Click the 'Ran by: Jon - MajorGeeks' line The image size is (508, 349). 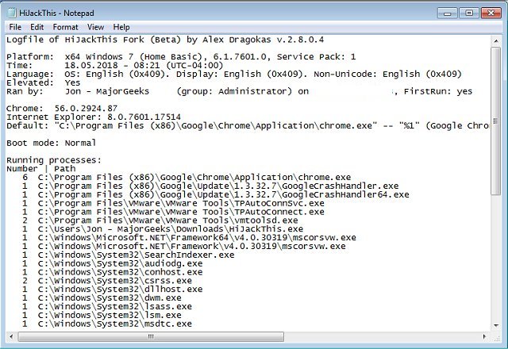click(240, 91)
